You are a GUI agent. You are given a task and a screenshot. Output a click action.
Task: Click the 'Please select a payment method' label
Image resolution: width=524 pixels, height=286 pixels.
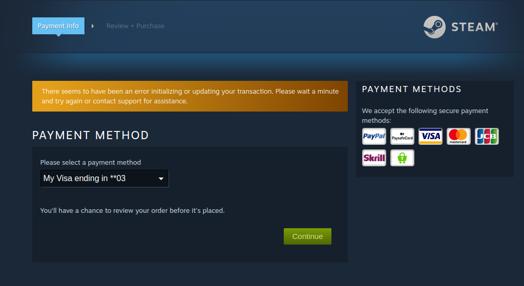coord(91,163)
